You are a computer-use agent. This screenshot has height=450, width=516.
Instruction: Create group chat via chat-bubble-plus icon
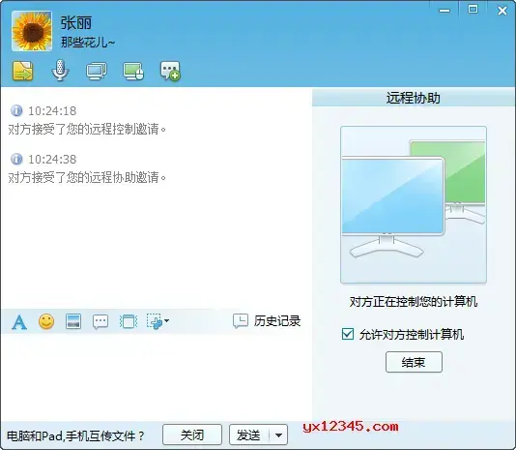pyautogui.click(x=170, y=71)
